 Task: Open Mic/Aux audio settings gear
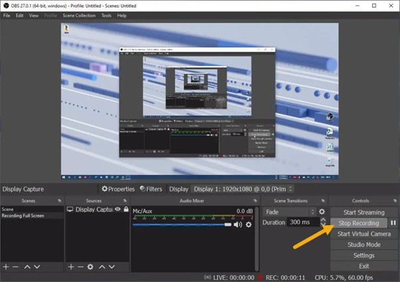tap(249, 225)
